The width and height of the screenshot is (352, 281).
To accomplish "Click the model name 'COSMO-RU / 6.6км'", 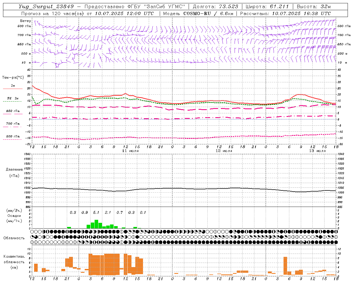I will (x=208, y=13).
